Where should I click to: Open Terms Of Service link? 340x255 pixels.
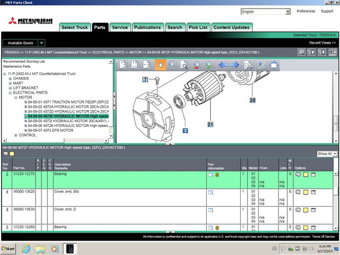click(x=324, y=236)
